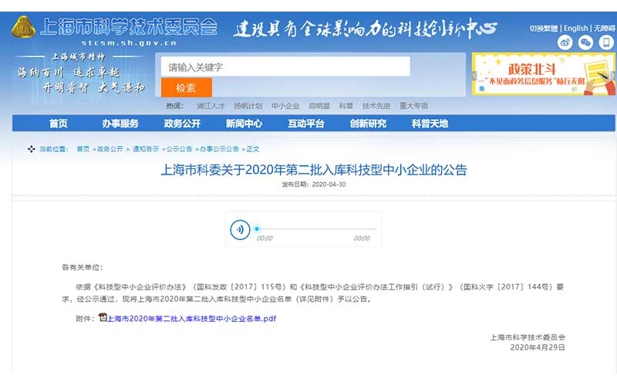The image size is (617, 386).
Task: Download 上海市2020年第二批入库科技型中小企业名单.pdf
Action: pyautogui.click(x=191, y=317)
